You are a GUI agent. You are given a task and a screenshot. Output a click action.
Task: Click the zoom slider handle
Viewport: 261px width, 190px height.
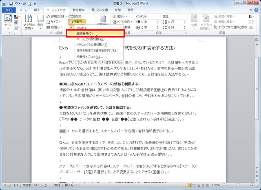click(x=238, y=185)
